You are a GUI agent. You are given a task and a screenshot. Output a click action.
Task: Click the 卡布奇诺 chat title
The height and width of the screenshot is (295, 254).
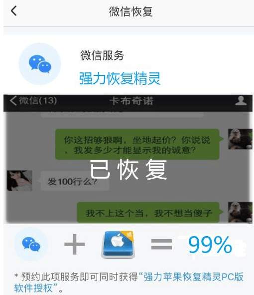[131, 101]
